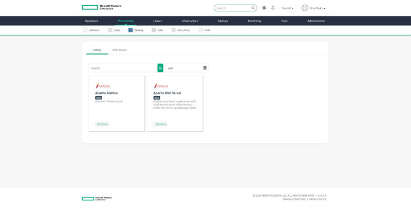
Task: Click the 'Deploying an Apache web server' description
Action: (x=175, y=104)
